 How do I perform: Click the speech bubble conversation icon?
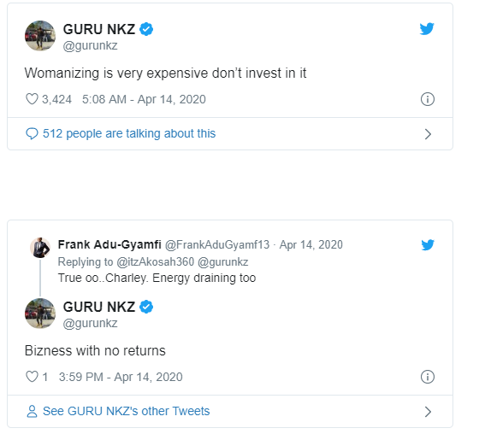click(32, 134)
